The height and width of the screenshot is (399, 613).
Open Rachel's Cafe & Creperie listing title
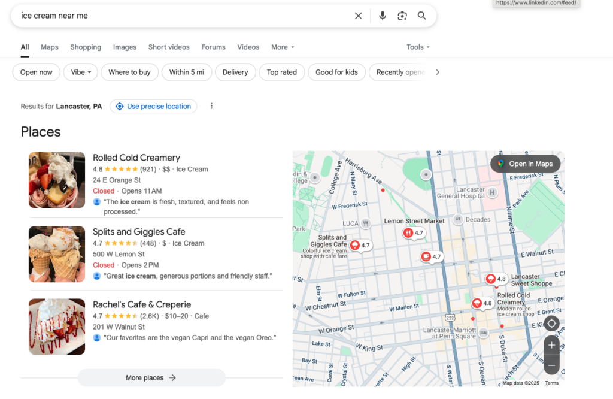142,304
